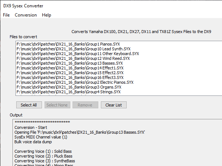222x166 pixels.
Task: Click the greyed-out Remove button
Action: pos(85,105)
